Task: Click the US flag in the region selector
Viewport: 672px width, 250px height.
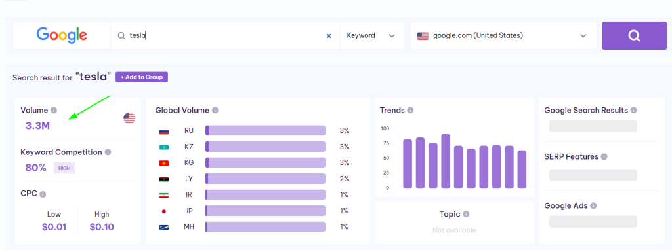Action: (x=423, y=36)
